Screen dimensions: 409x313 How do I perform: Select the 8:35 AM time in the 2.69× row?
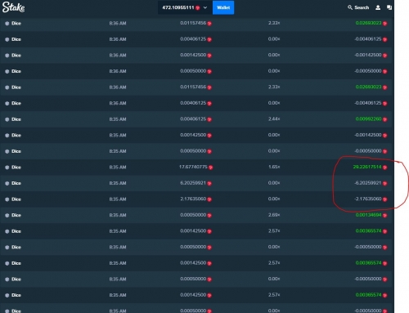coord(118,216)
